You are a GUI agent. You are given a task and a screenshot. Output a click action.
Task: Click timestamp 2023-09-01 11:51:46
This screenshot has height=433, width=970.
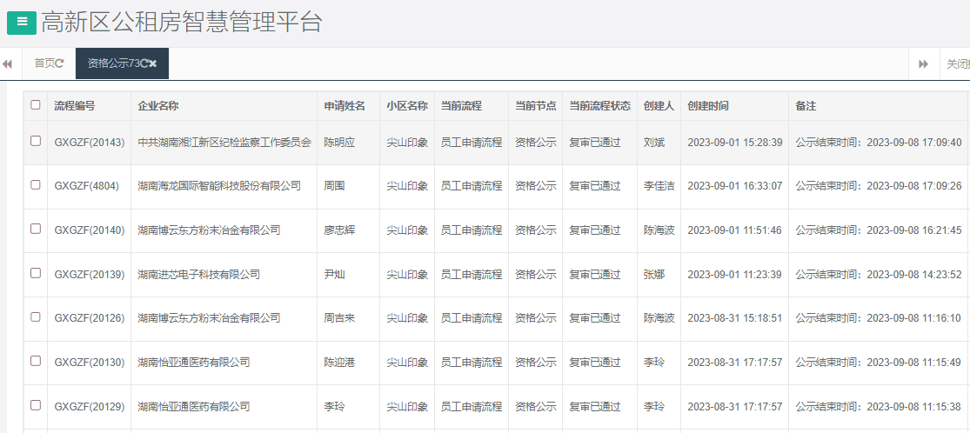click(735, 230)
